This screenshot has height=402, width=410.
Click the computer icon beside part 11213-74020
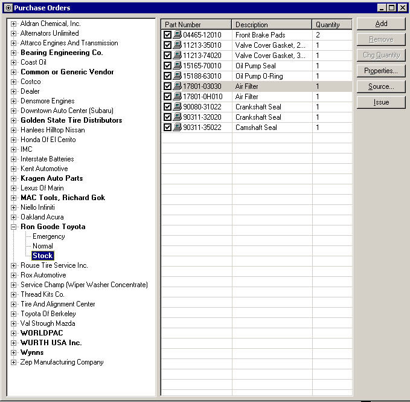tap(178, 55)
